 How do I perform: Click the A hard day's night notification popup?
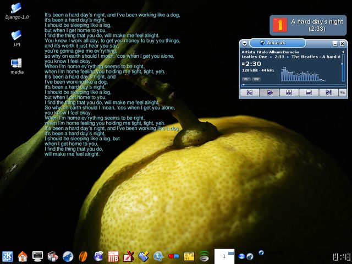click(x=308, y=25)
